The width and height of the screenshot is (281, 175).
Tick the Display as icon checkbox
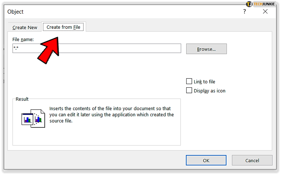(x=189, y=90)
